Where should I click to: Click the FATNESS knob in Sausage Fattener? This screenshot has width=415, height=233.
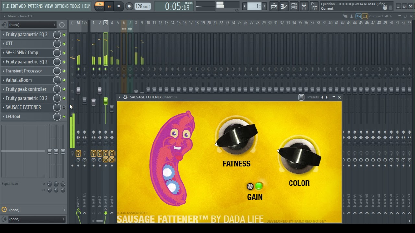[236, 136]
